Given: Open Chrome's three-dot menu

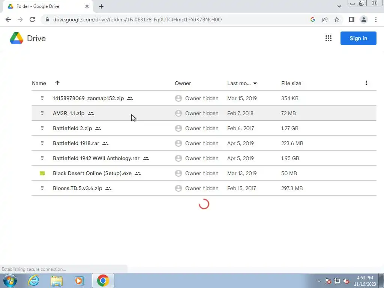Looking at the screenshot, I should click(x=376, y=19).
